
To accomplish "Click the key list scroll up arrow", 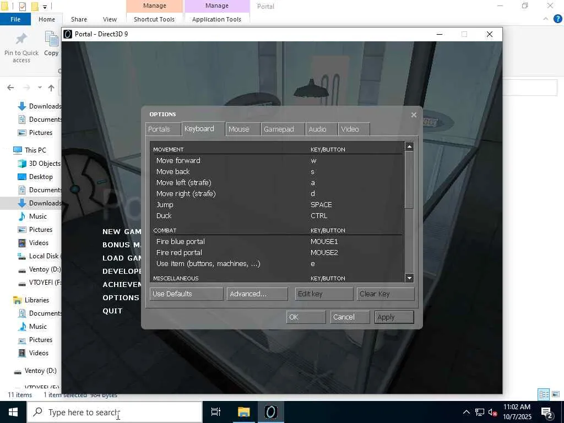I will 409,147.
